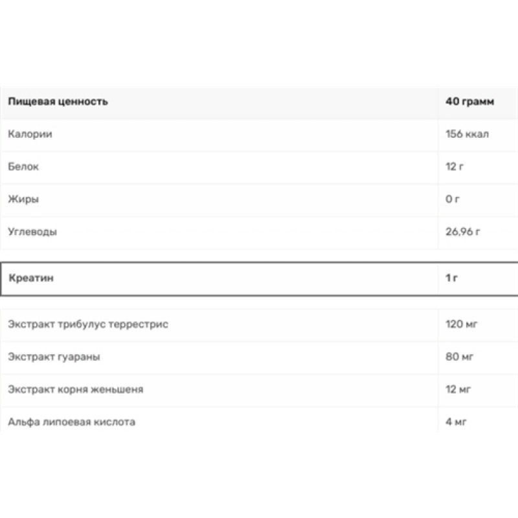
Task: Click the "40 грамм" serving size header
Action: 469,102
